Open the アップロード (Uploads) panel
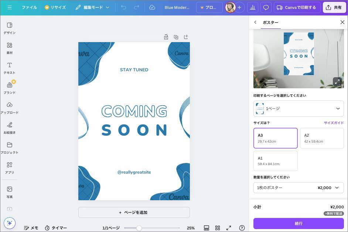The width and height of the screenshot is (348, 232). (x=10, y=108)
